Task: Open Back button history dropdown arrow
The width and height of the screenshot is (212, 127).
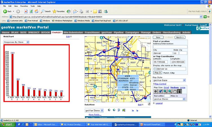Action: [x=13, y=12]
